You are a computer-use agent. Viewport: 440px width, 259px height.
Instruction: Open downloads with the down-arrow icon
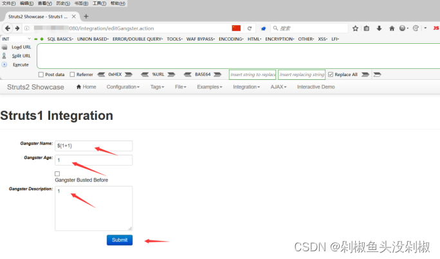(x=379, y=28)
